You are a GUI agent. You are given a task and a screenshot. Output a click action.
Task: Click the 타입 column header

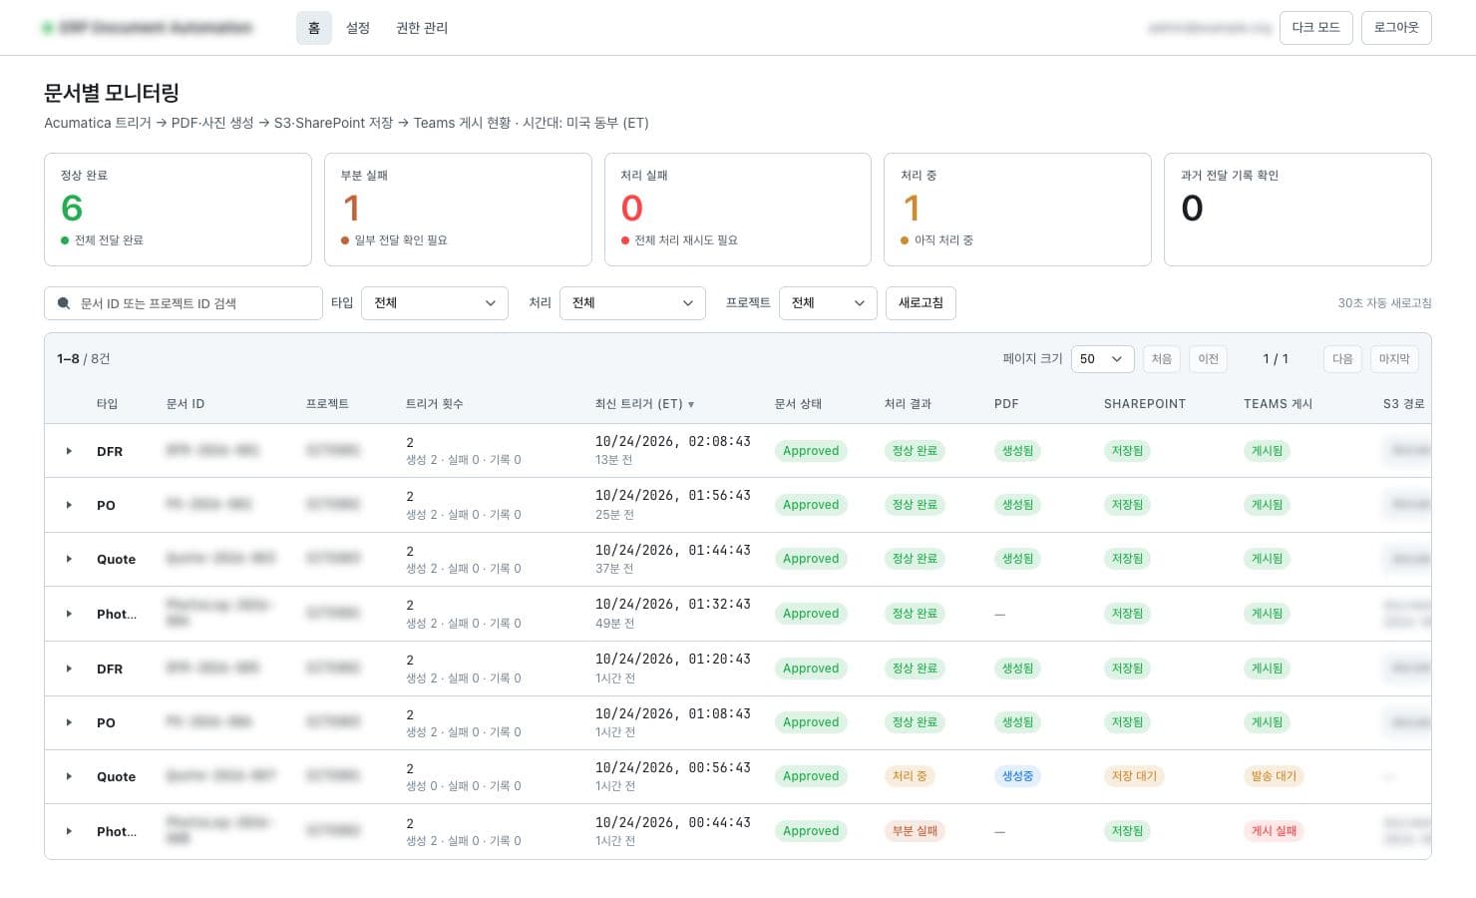coord(107,404)
